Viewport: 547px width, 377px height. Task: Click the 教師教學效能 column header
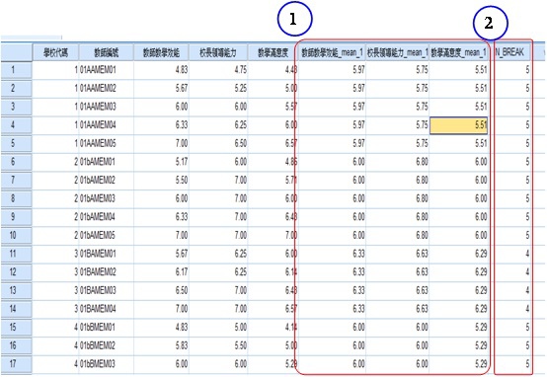click(161, 52)
